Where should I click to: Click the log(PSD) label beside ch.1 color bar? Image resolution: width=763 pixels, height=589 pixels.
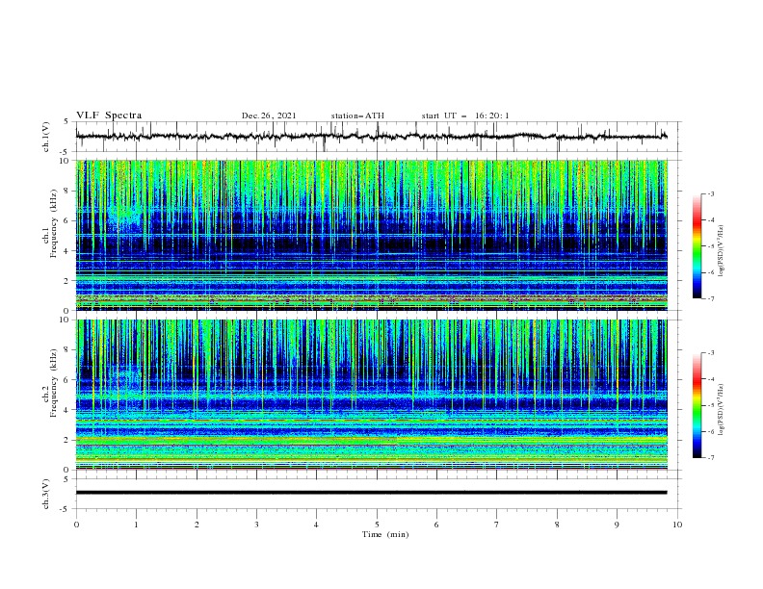[721, 251]
